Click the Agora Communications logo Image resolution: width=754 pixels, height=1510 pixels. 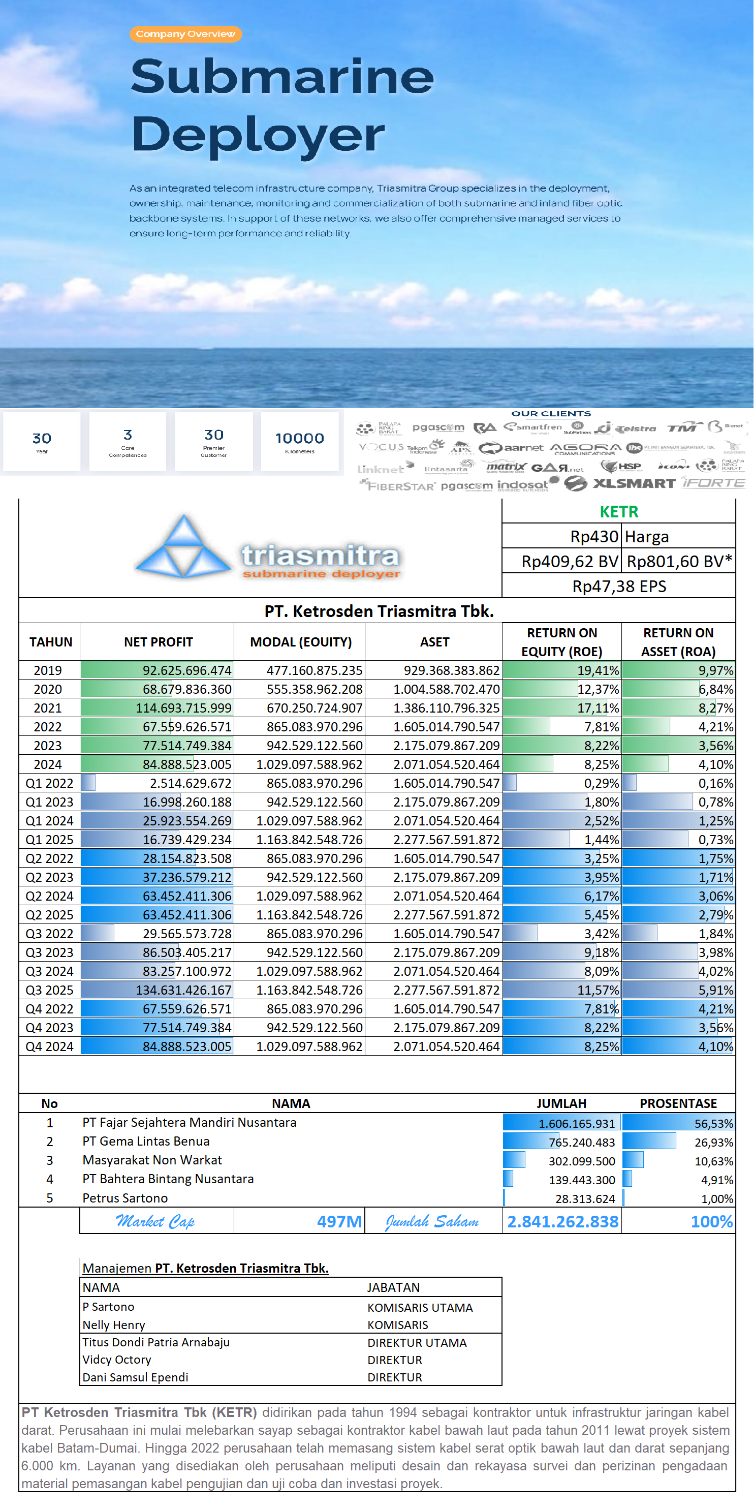point(585,448)
